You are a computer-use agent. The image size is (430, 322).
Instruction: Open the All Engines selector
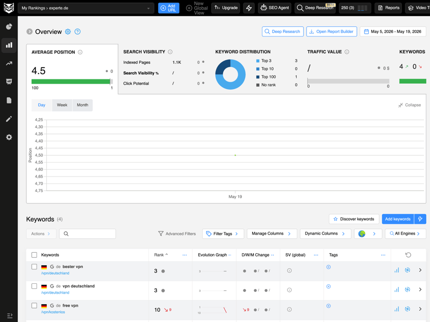coord(405,233)
